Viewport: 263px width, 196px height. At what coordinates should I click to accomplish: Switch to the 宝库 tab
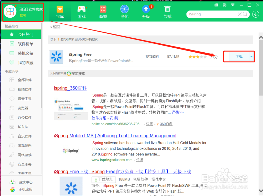click(60, 12)
